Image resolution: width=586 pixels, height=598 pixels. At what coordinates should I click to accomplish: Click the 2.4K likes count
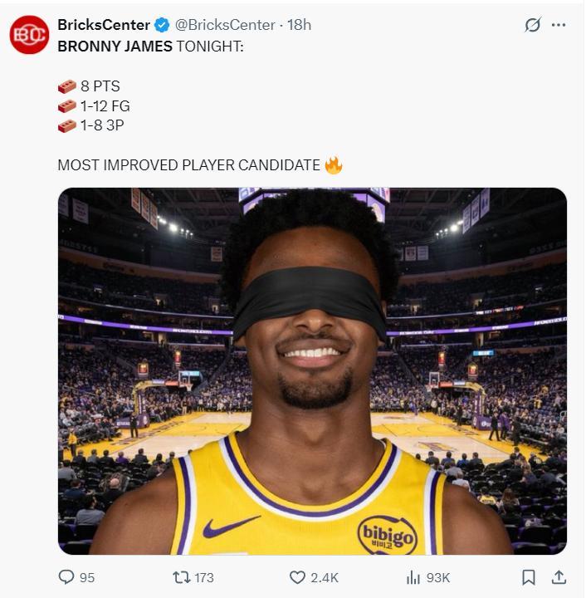[325, 577]
